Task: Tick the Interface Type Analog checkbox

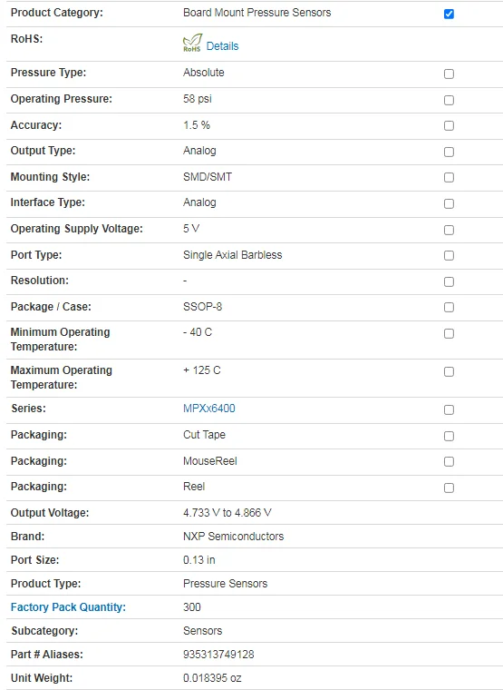Action: pos(449,203)
